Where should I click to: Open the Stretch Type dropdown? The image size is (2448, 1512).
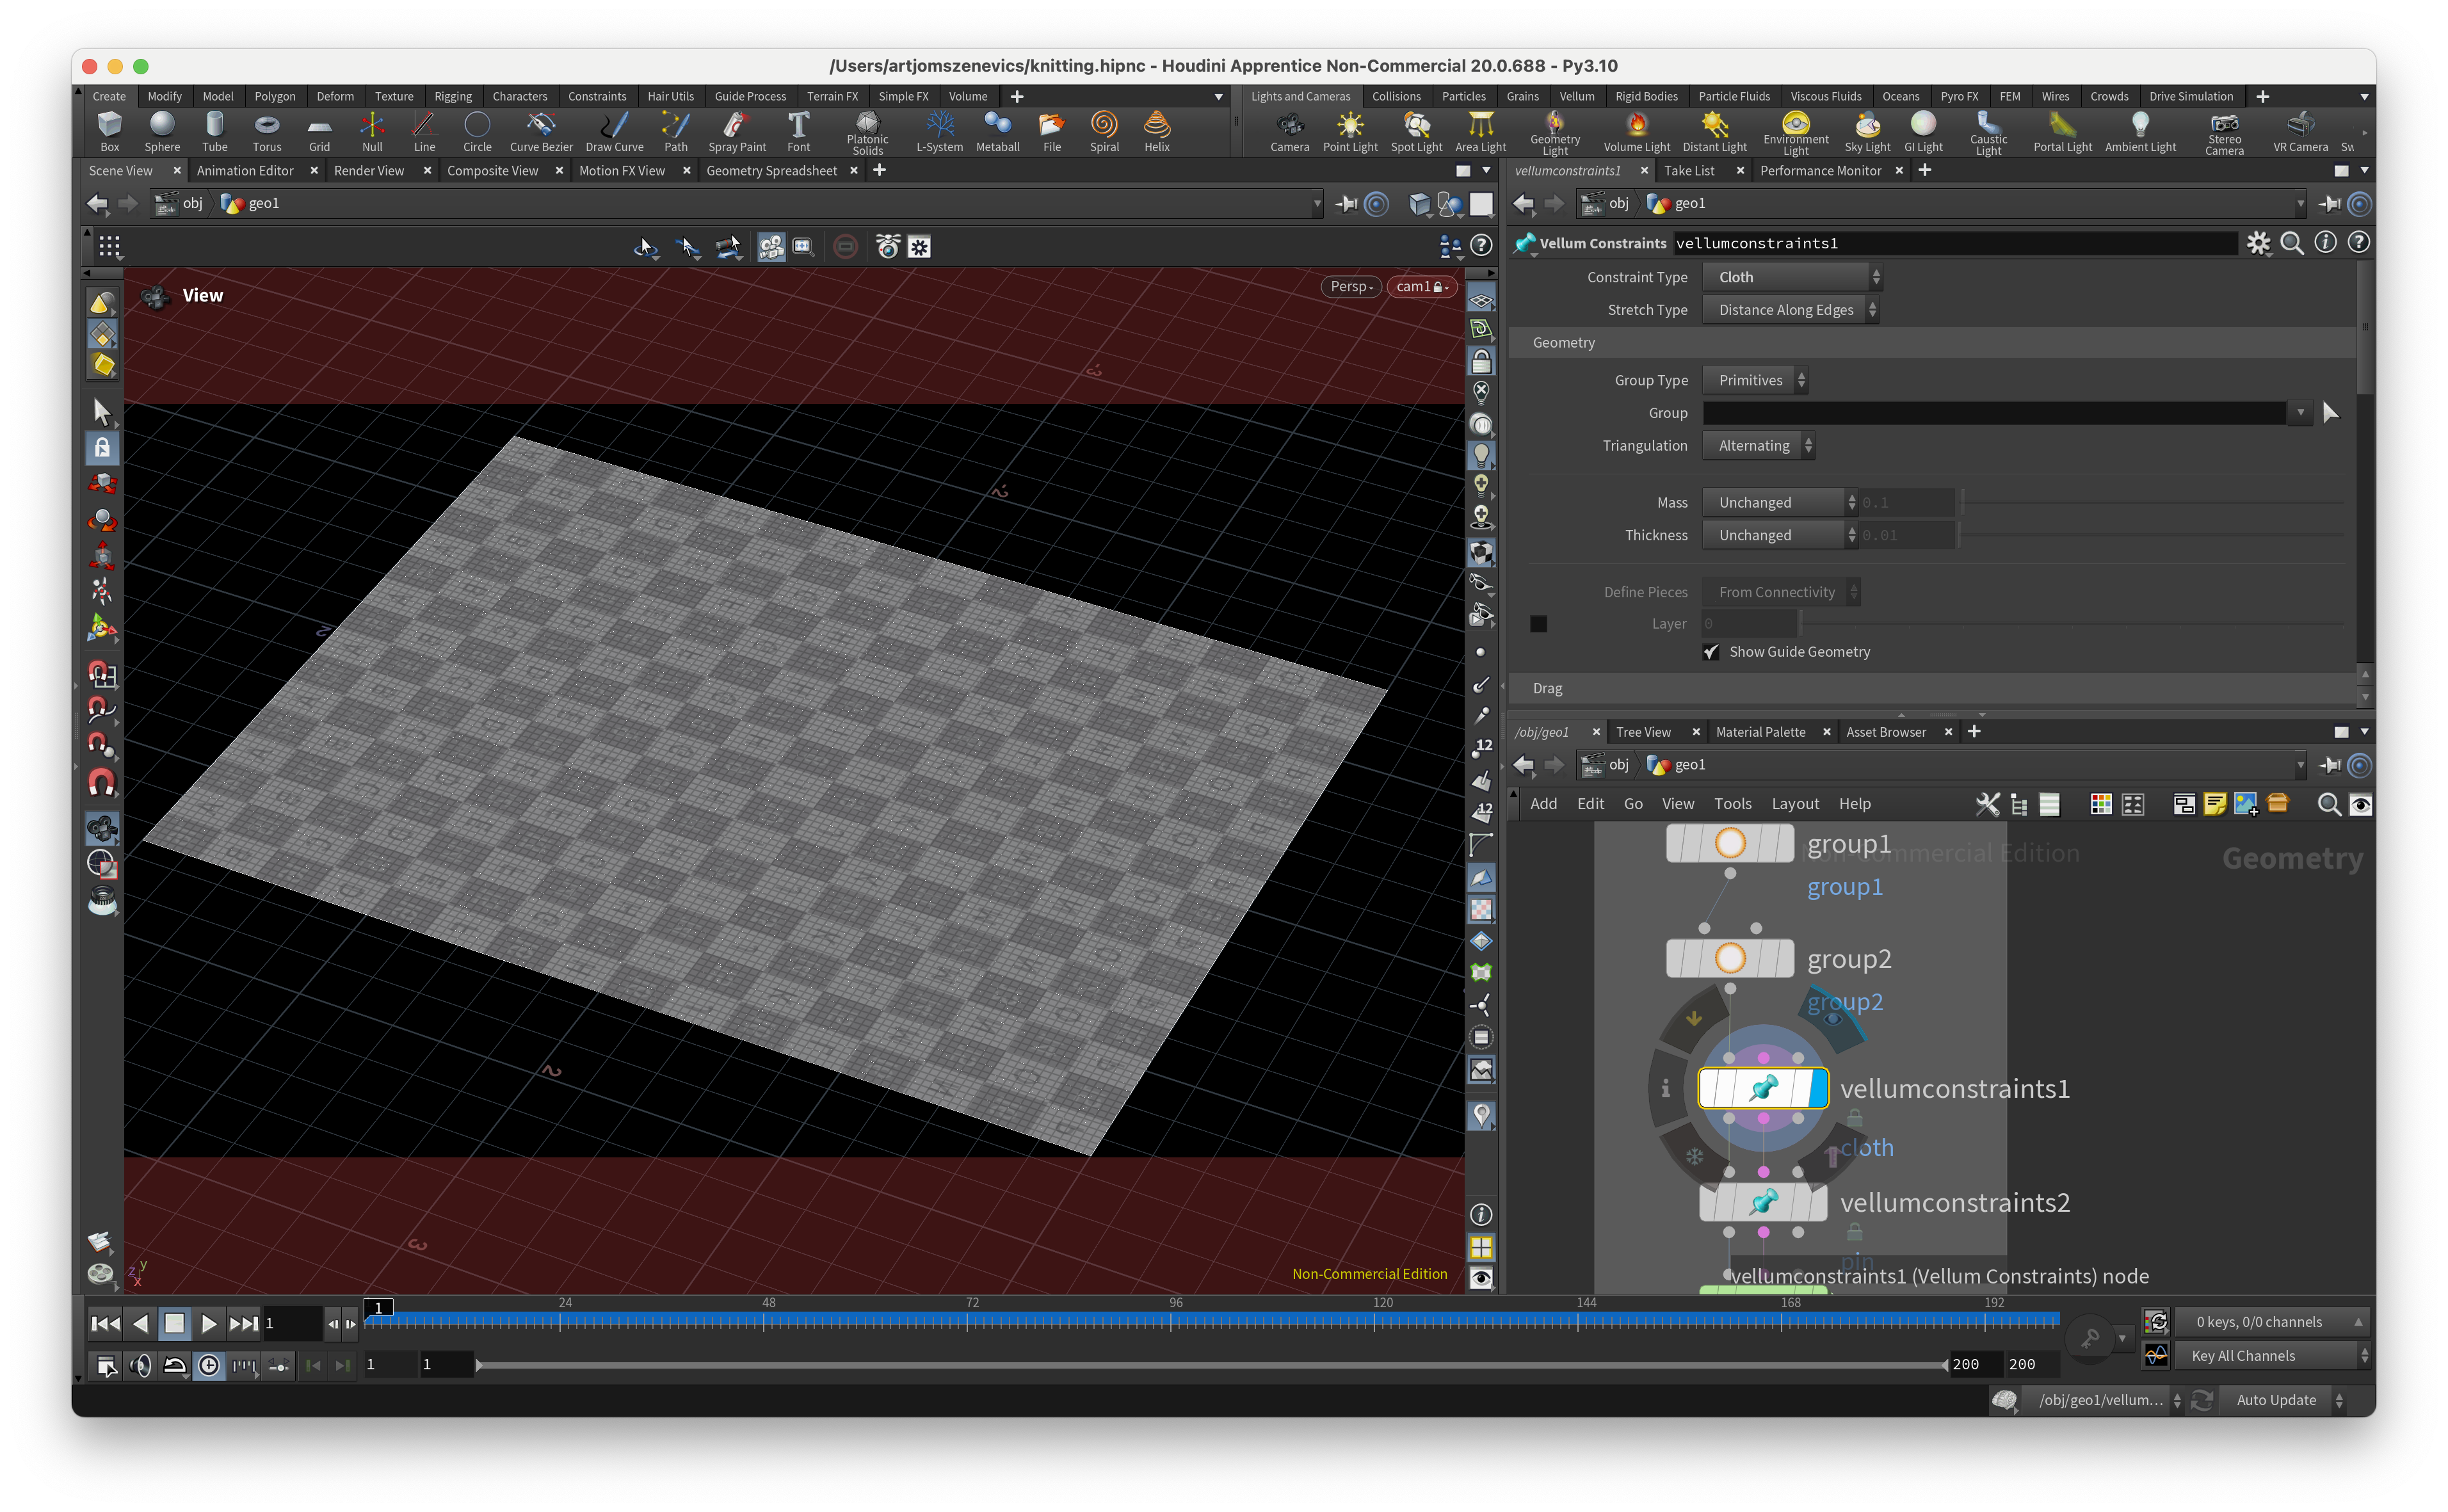[x=1791, y=310]
